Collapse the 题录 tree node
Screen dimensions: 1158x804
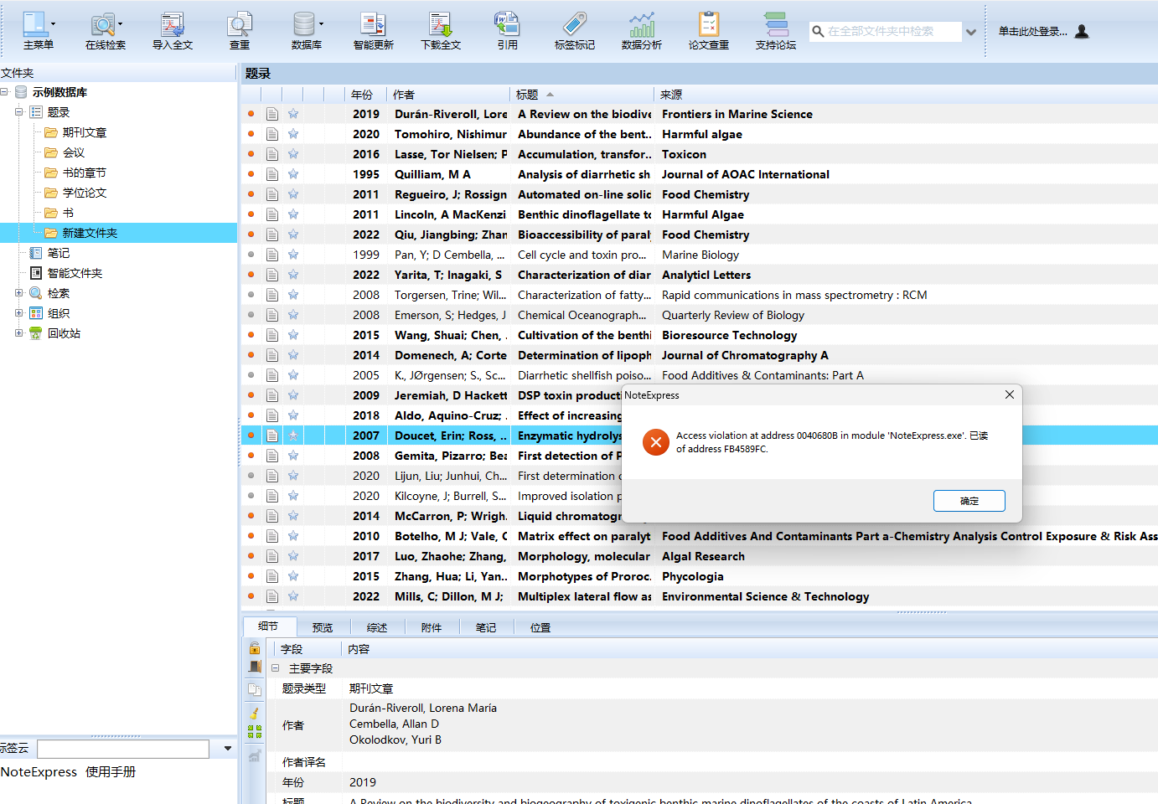[x=18, y=112]
